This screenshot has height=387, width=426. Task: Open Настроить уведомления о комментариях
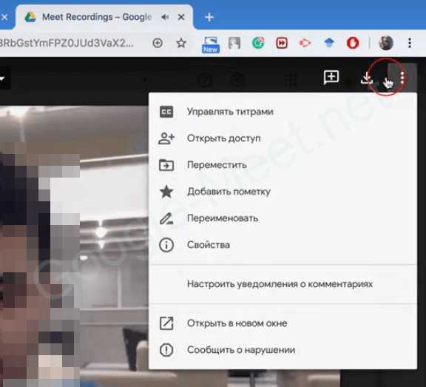(283, 284)
